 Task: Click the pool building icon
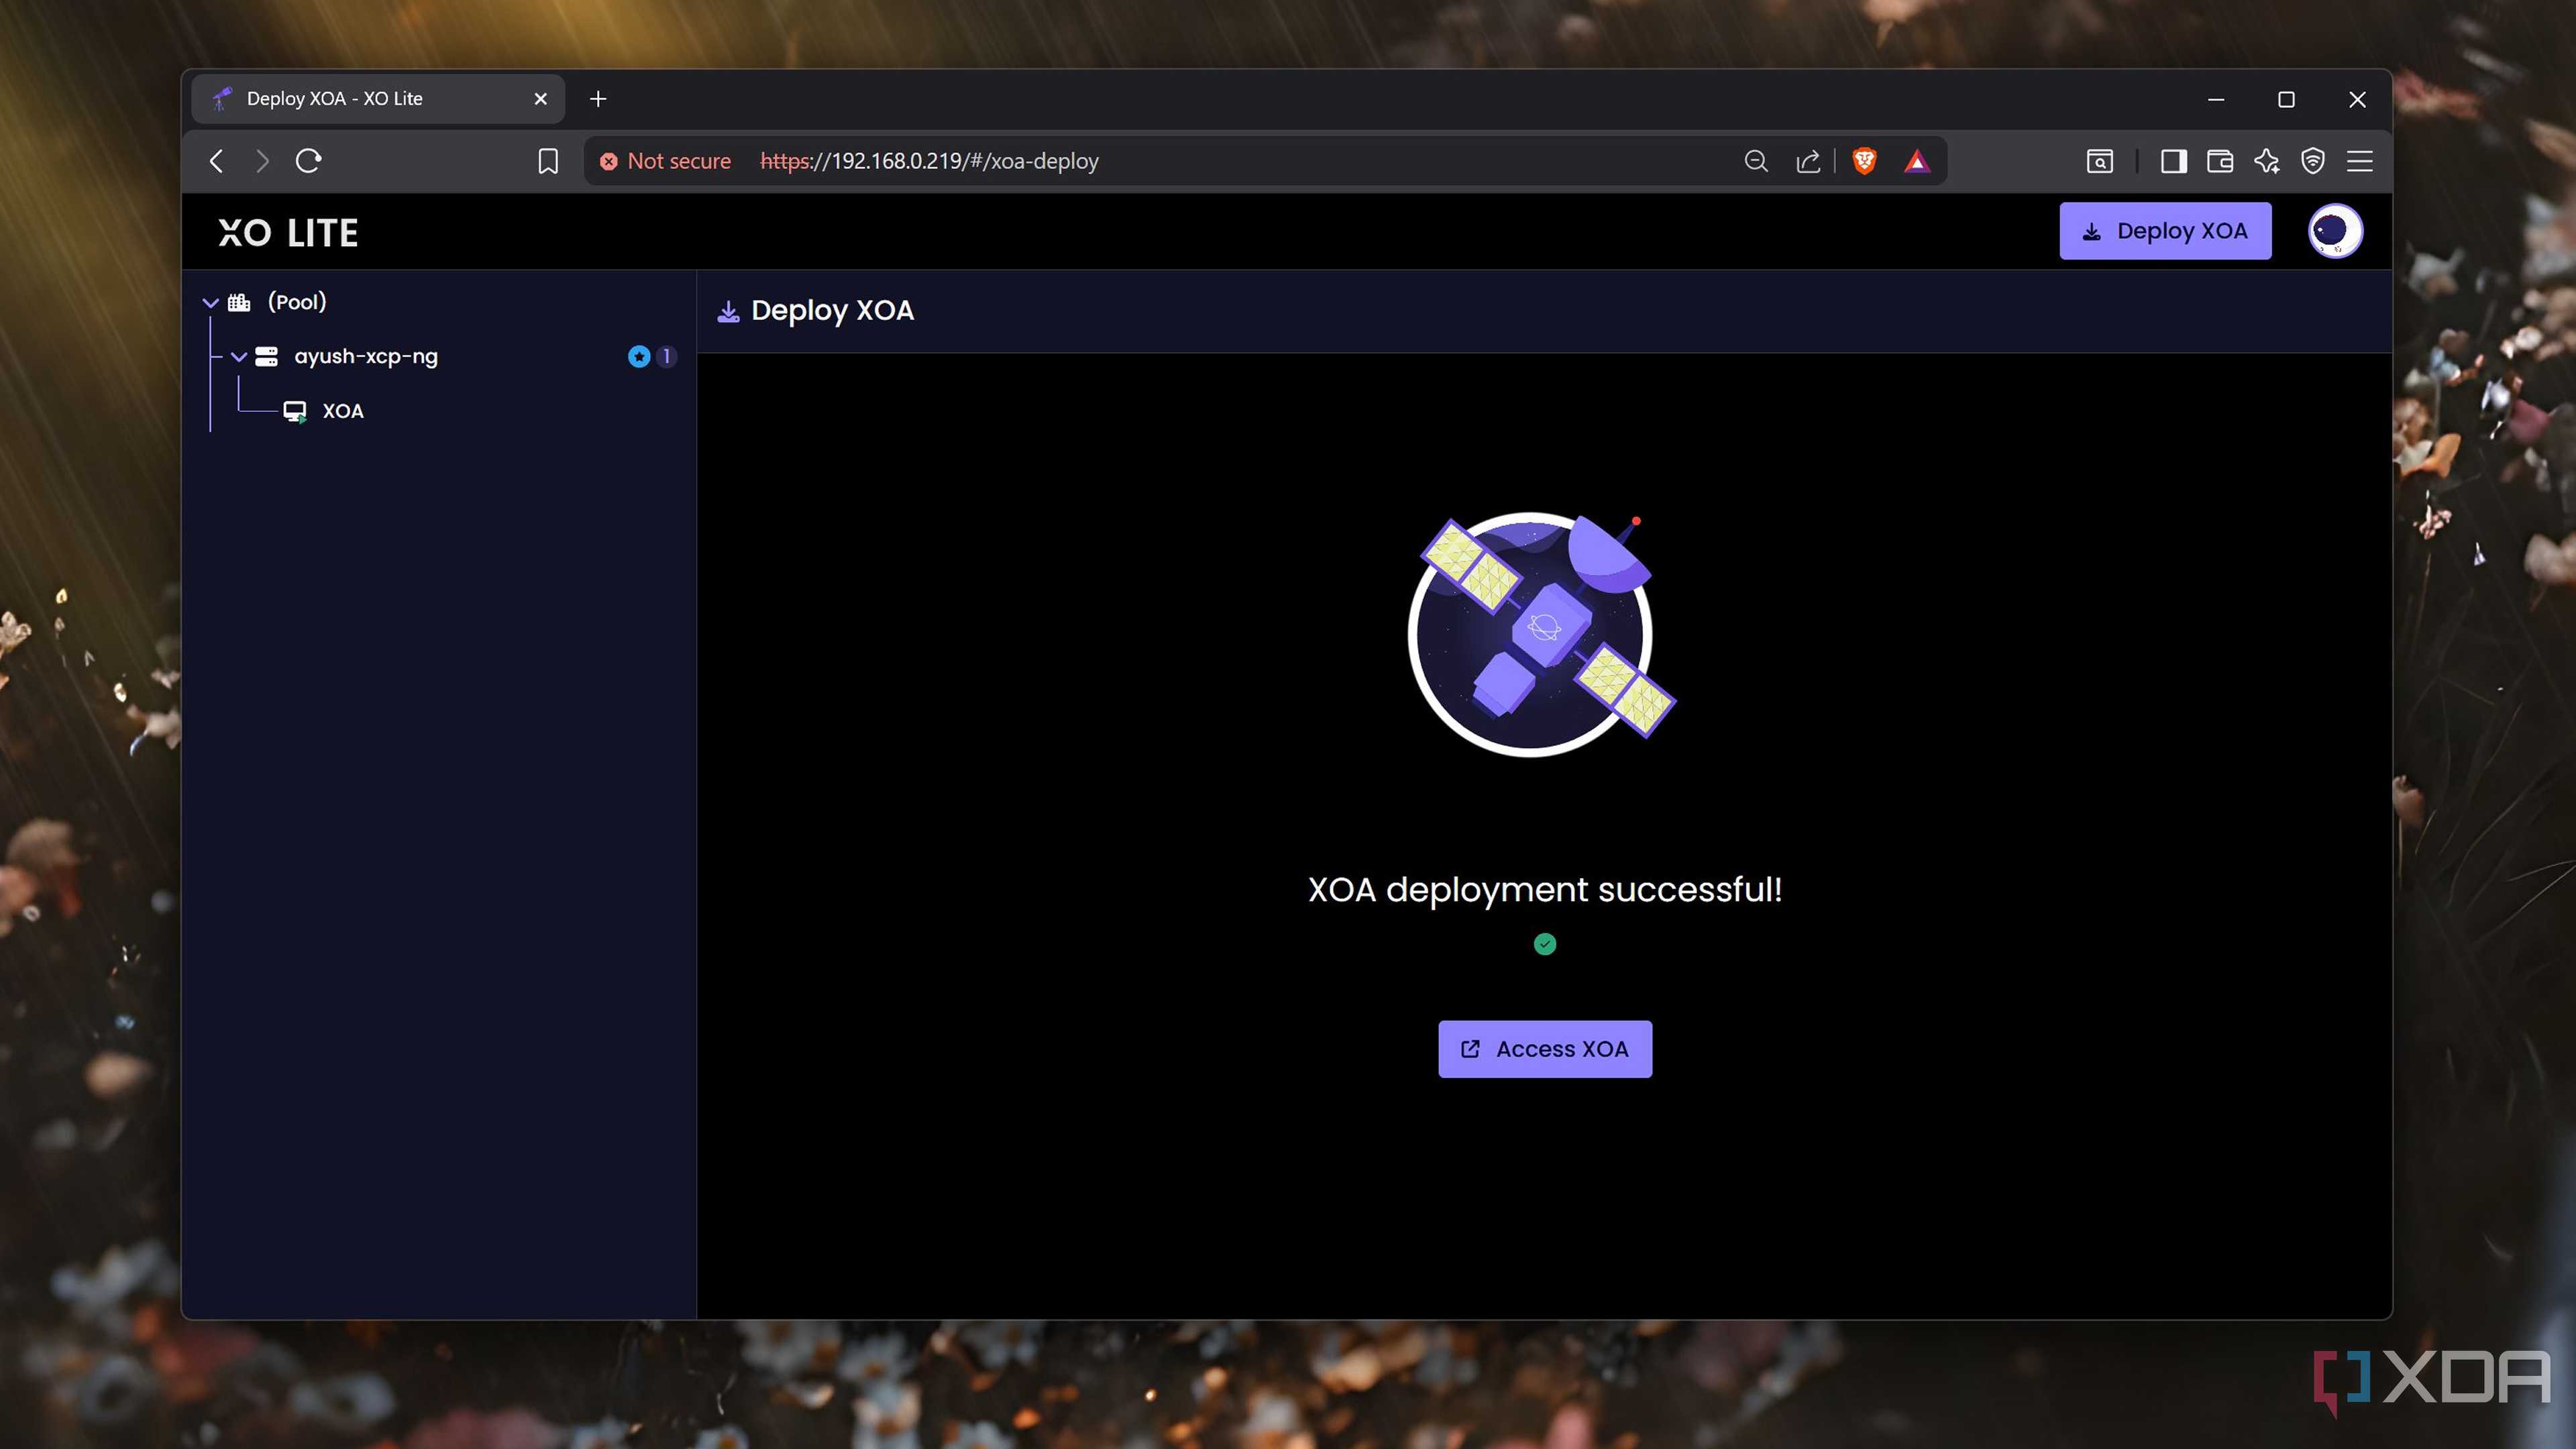(239, 302)
